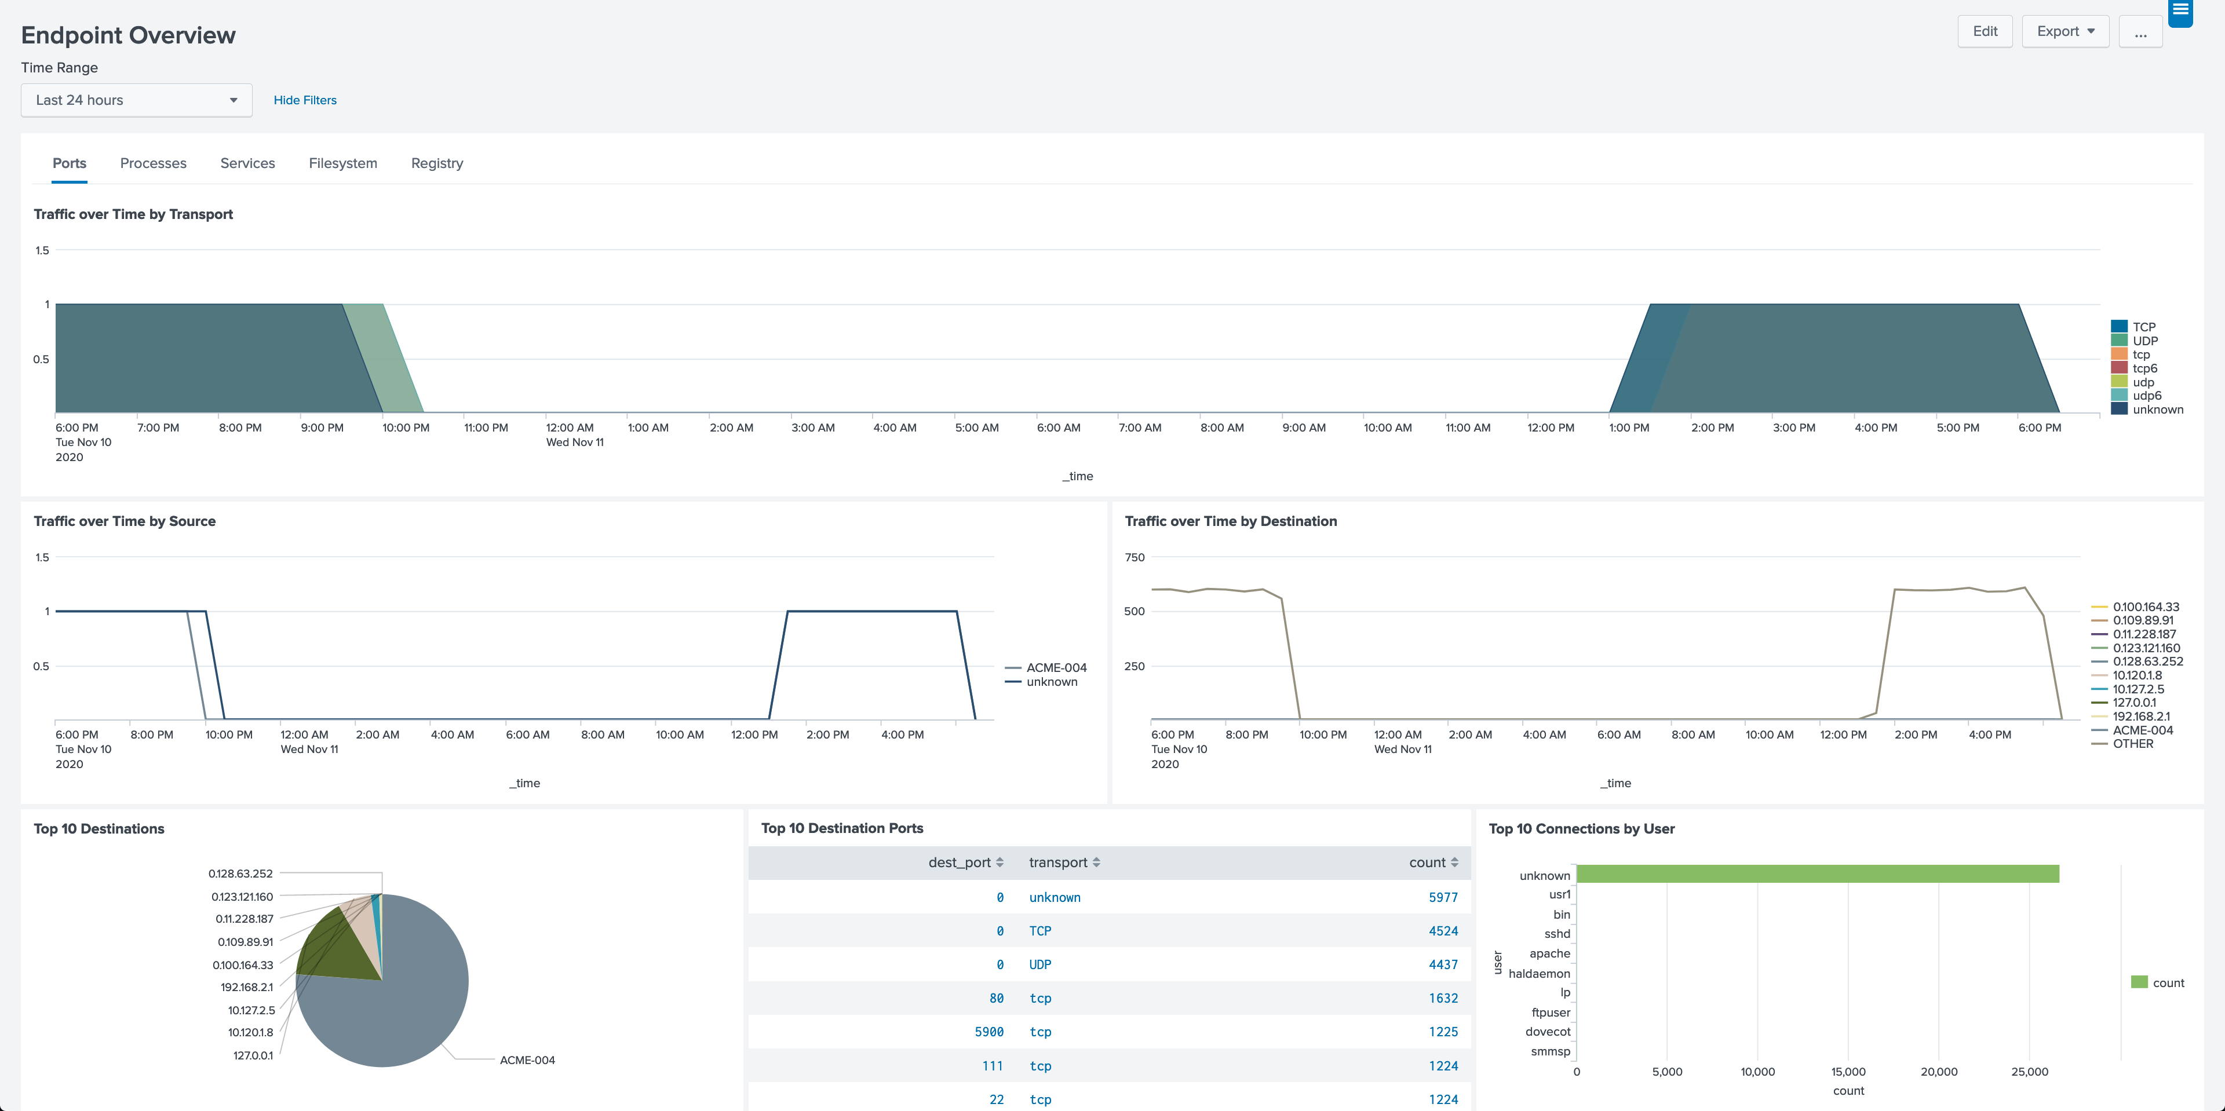Open the TCP transport link in table
Image resolution: width=2225 pixels, height=1111 pixels.
click(1040, 931)
